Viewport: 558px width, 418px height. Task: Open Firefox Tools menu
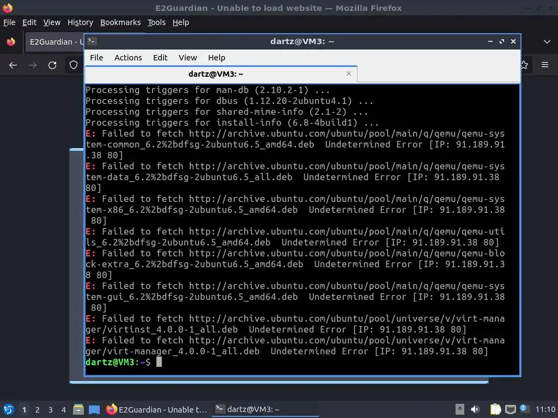(x=156, y=22)
